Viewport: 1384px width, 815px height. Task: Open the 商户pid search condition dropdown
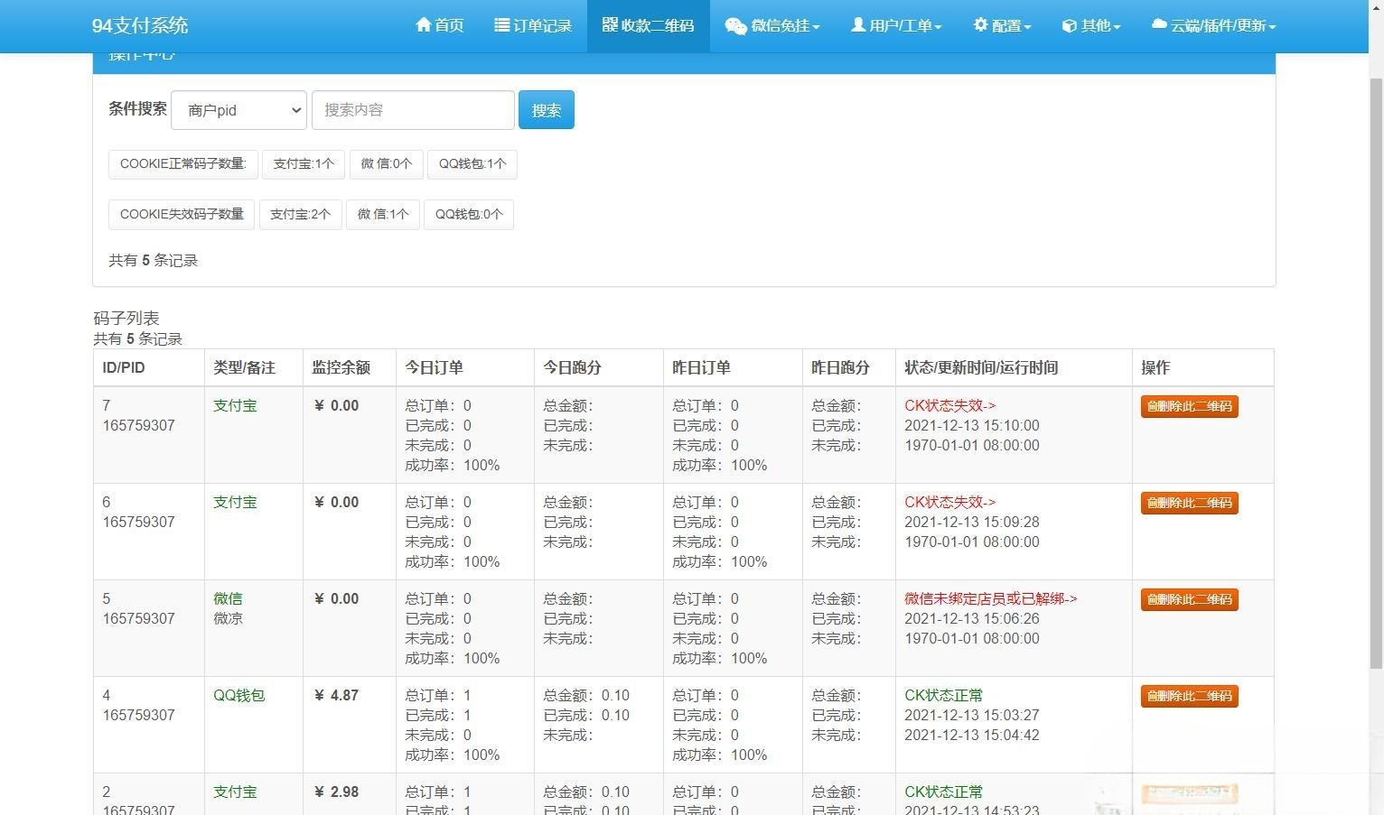point(239,110)
